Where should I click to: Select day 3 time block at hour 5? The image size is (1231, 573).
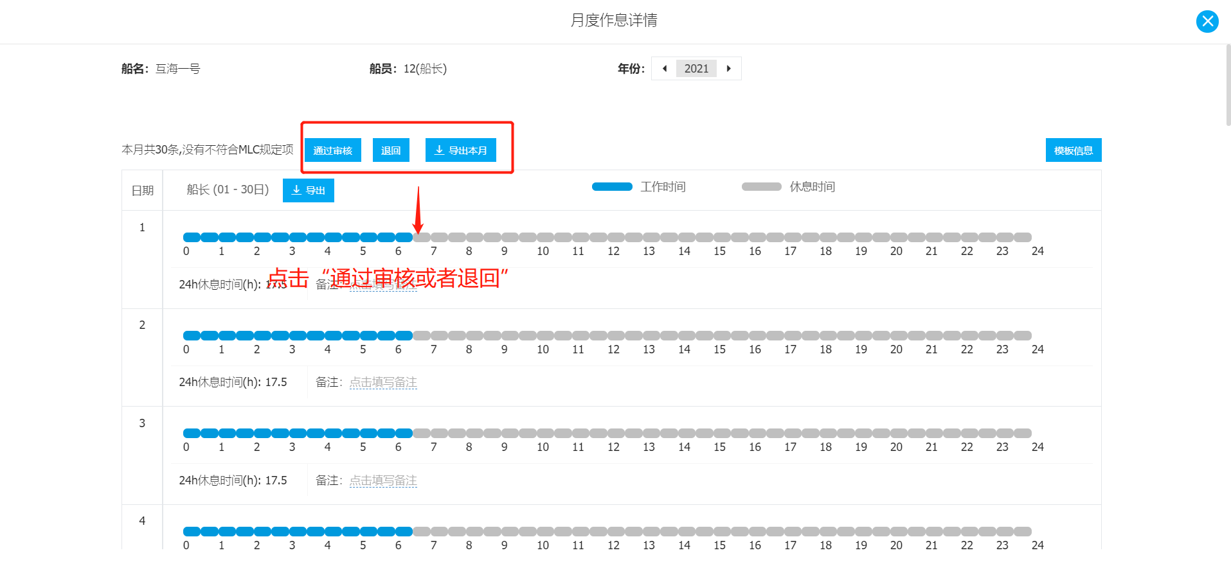(368, 434)
